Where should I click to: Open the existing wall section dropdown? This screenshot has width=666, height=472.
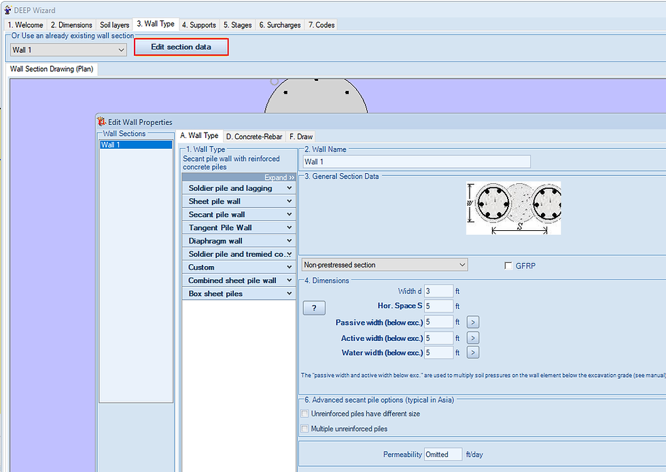[69, 50]
